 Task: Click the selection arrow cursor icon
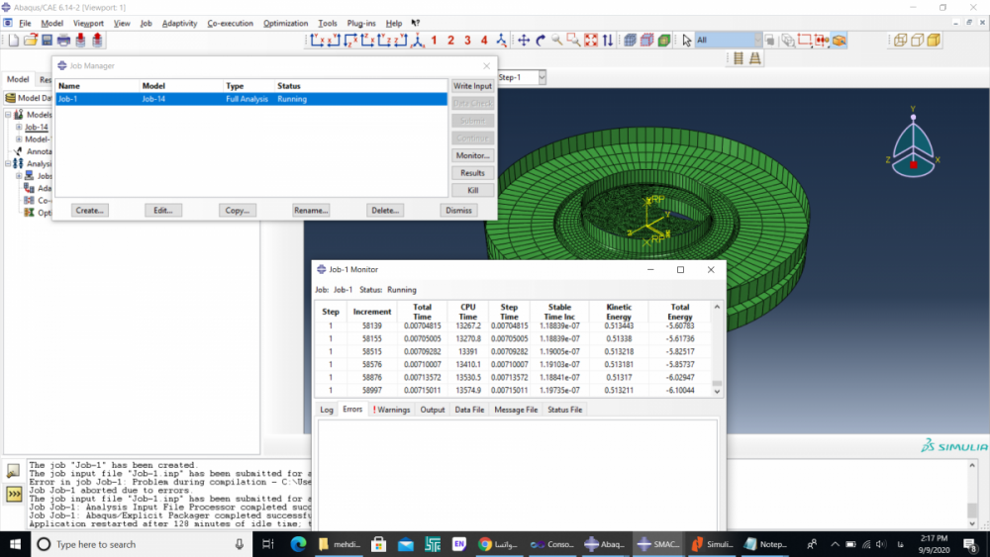[x=686, y=41]
